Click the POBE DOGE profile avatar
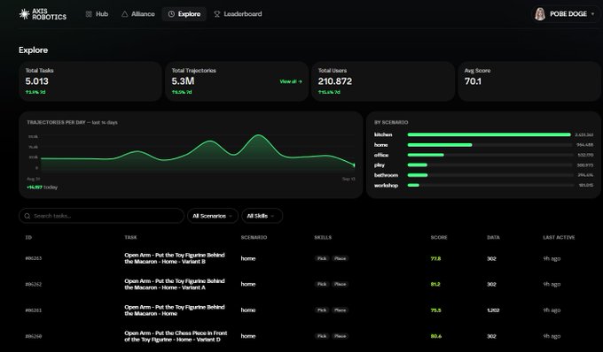The height and width of the screenshot is (352, 603). pos(540,14)
